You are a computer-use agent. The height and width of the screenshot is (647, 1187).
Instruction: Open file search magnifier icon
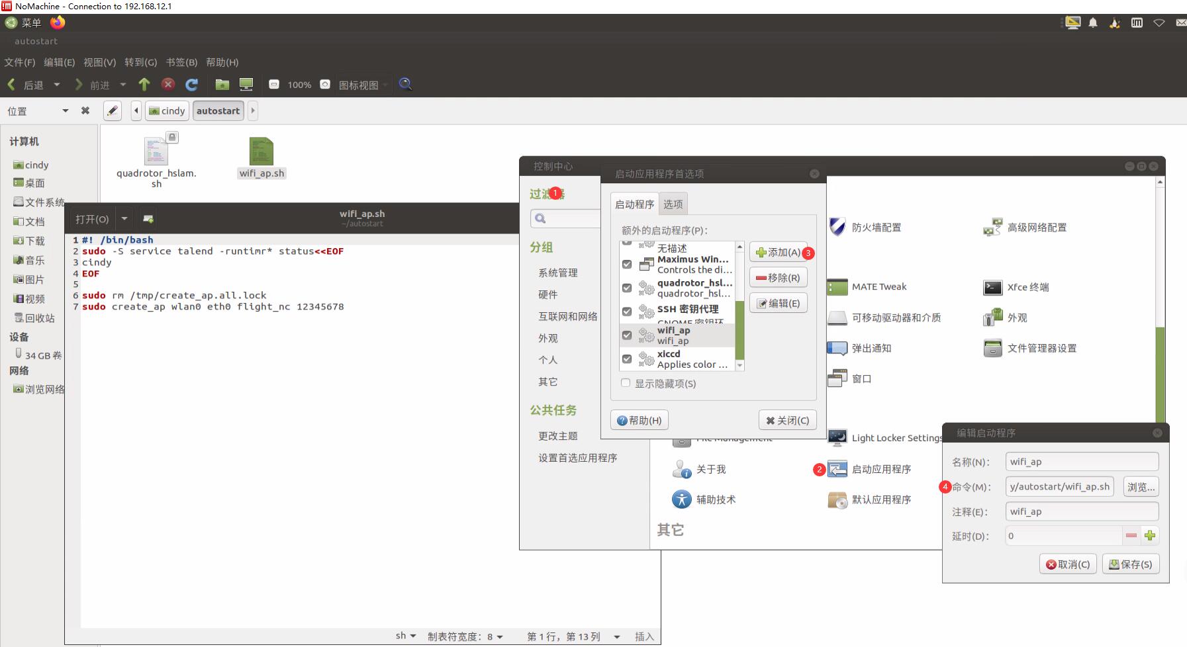coord(406,84)
